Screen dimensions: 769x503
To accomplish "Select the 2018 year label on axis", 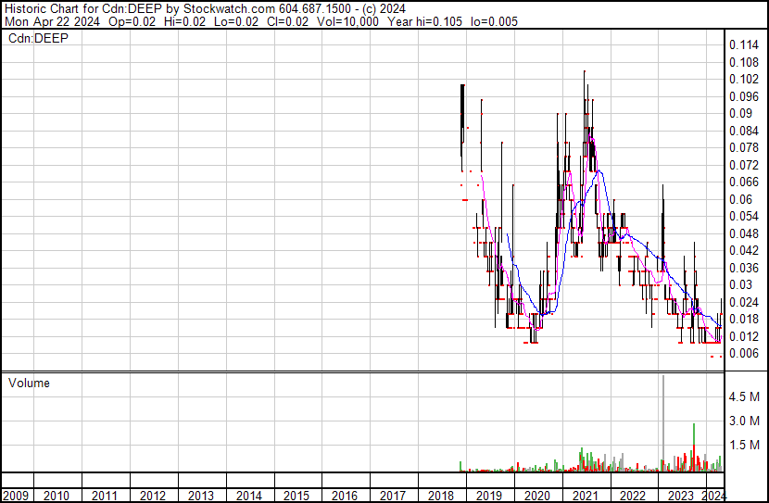I will pyautogui.click(x=440, y=496).
